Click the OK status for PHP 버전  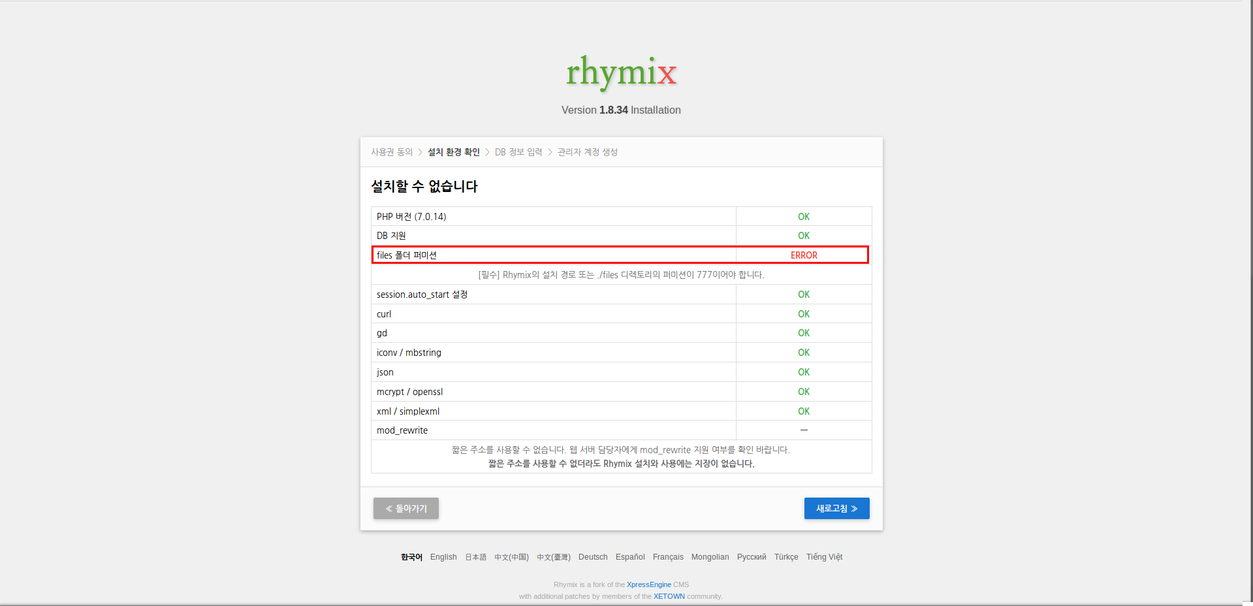tap(804, 217)
